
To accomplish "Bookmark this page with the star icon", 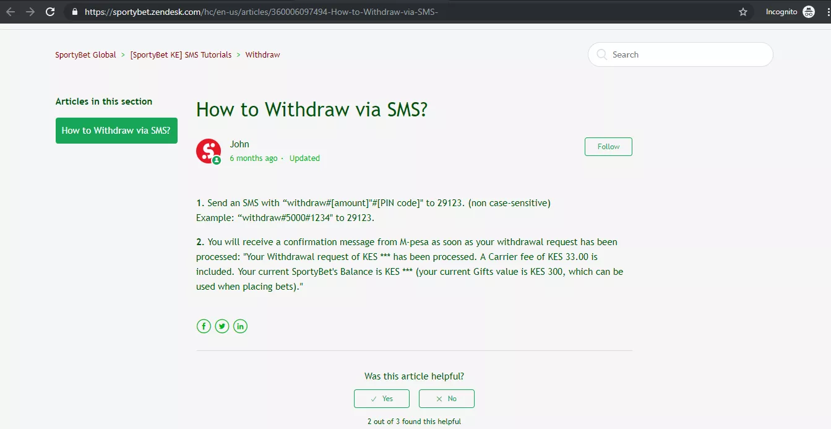I will click(x=743, y=11).
